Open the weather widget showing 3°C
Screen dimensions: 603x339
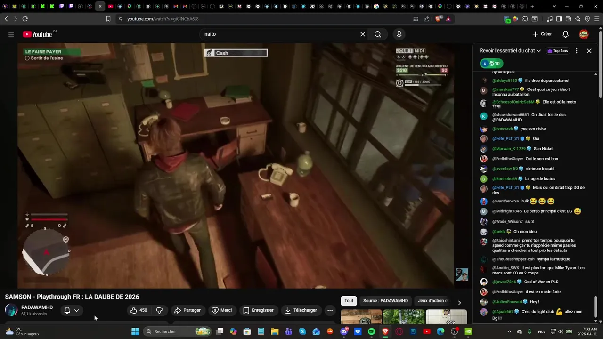(x=22, y=331)
